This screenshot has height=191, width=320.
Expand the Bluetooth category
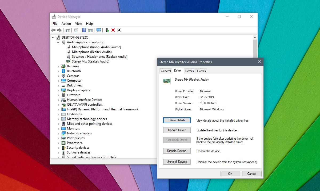(58, 71)
